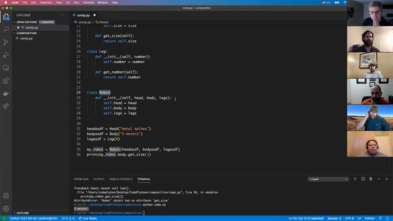393x221 pixels.
Task: Click comp.py in the editor breadcrumb
Action: click(85, 22)
